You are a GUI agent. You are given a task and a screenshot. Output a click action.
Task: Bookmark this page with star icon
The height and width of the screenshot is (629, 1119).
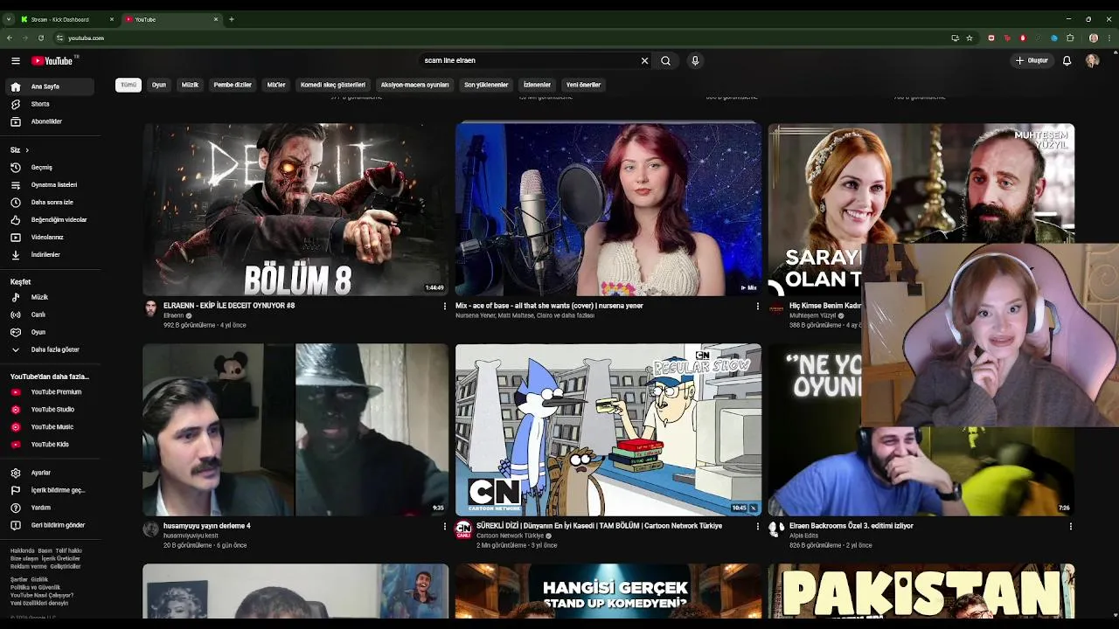(x=970, y=38)
